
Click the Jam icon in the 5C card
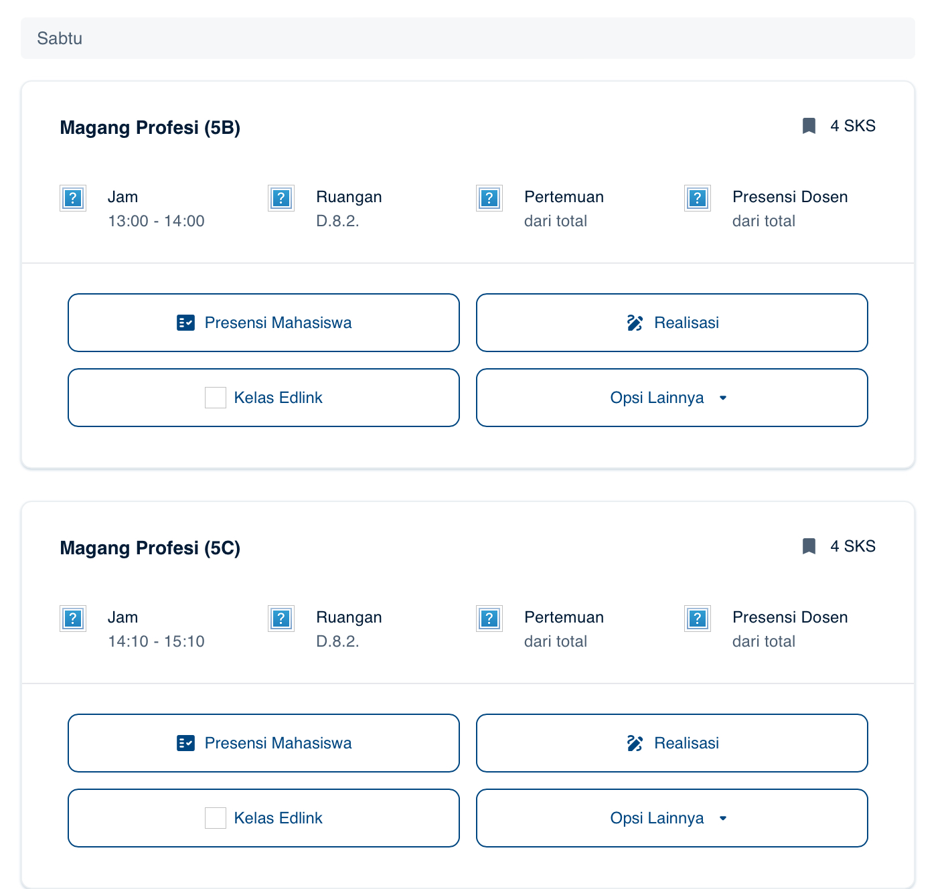click(73, 619)
